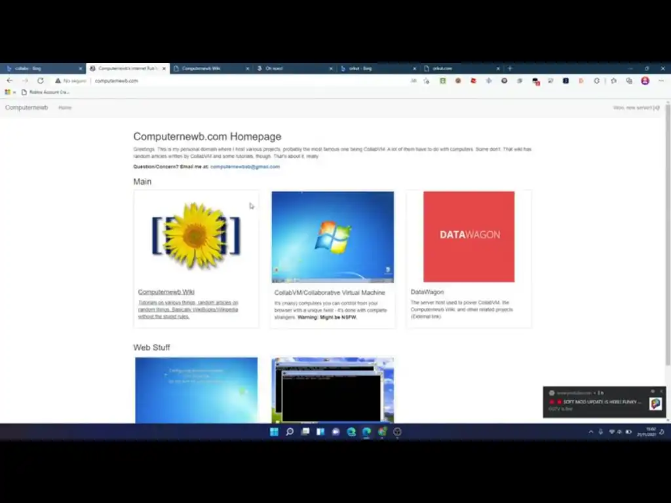Open the Windows Start menu

pos(275,432)
